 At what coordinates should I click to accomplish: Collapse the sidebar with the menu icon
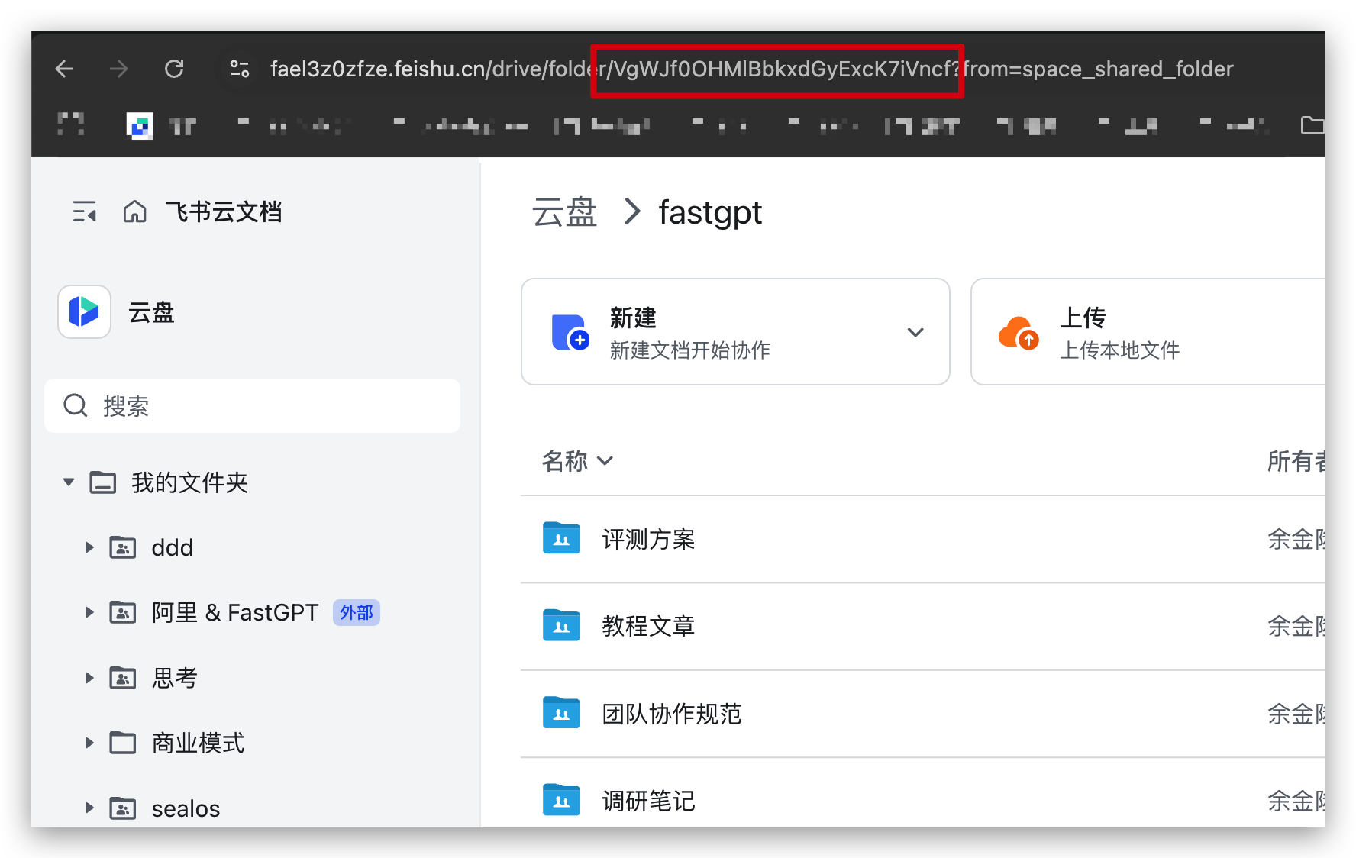(84, 211)
